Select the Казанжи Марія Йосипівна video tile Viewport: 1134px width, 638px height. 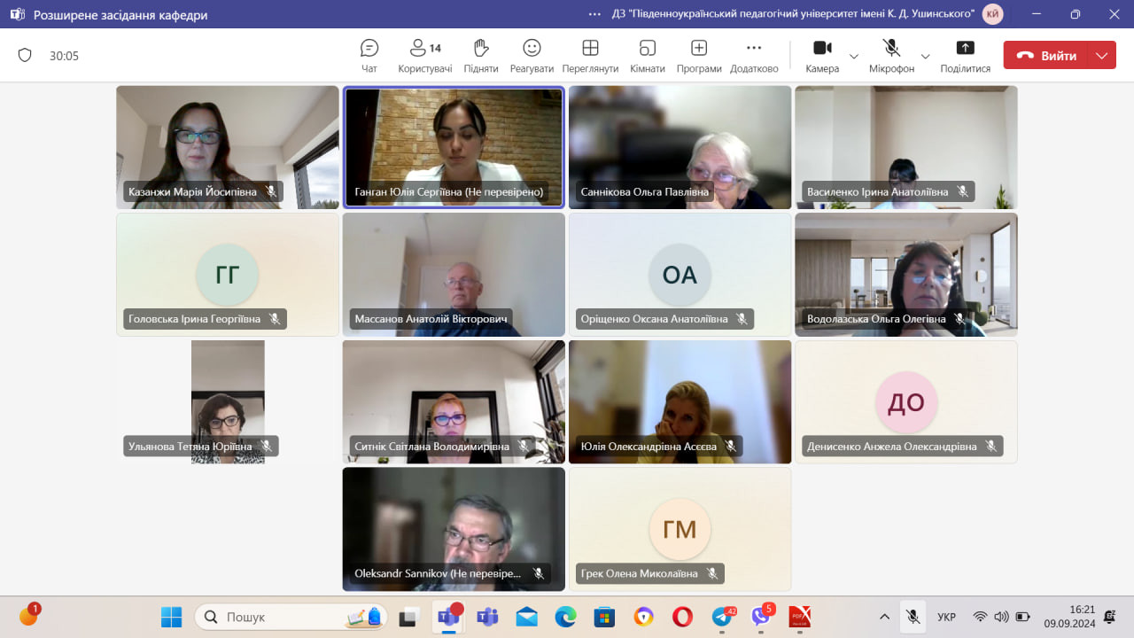pyautogui.click(x=228, y=147)
